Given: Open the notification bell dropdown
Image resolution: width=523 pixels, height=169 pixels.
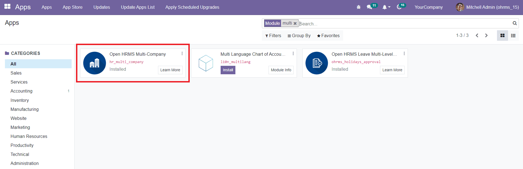Looking at the screenshot, I should coord(386,7).
